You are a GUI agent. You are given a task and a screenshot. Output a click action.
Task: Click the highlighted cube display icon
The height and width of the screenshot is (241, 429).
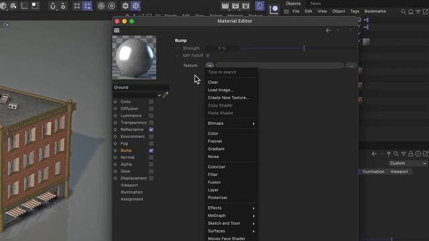(x=136, y=6)
